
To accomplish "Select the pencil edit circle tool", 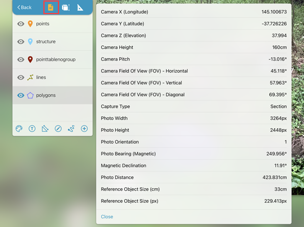I will pyautogui.click(x=58, y=128).
